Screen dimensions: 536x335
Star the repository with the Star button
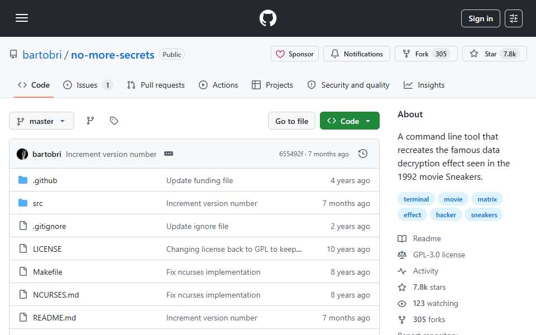(494, 54)
